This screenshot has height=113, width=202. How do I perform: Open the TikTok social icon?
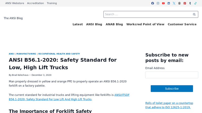(x=195, y=3)
